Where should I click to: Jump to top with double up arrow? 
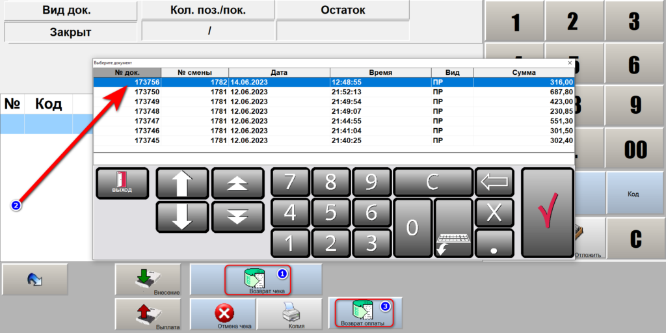click(238, 183)
